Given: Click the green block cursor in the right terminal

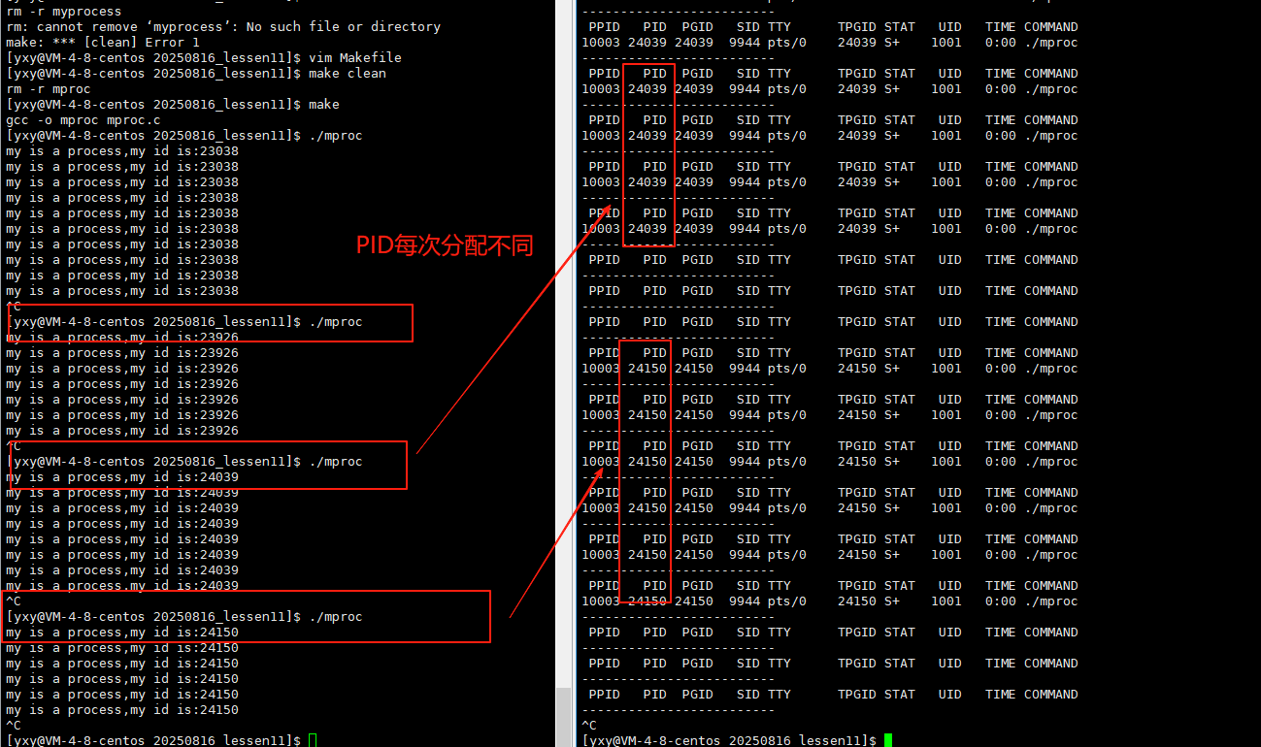Looking at the screenshot, I should point(887,740).
